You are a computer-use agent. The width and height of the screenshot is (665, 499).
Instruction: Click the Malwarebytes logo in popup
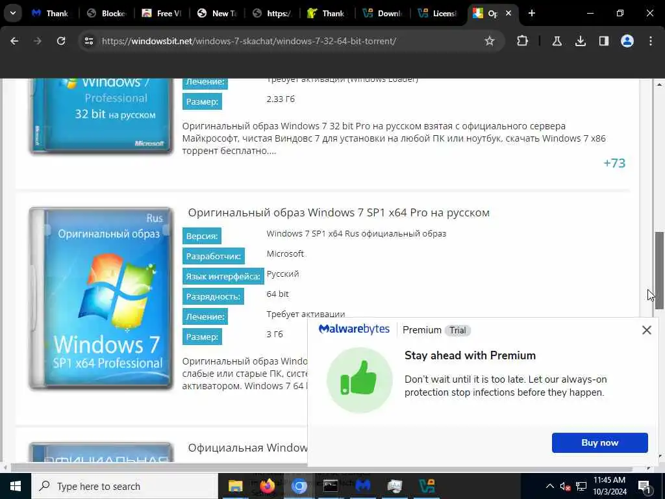(x=354, y=329)
